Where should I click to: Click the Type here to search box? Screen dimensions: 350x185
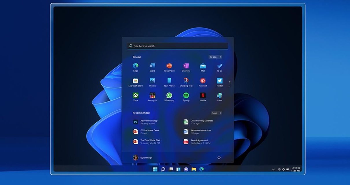tap(177, 46)
